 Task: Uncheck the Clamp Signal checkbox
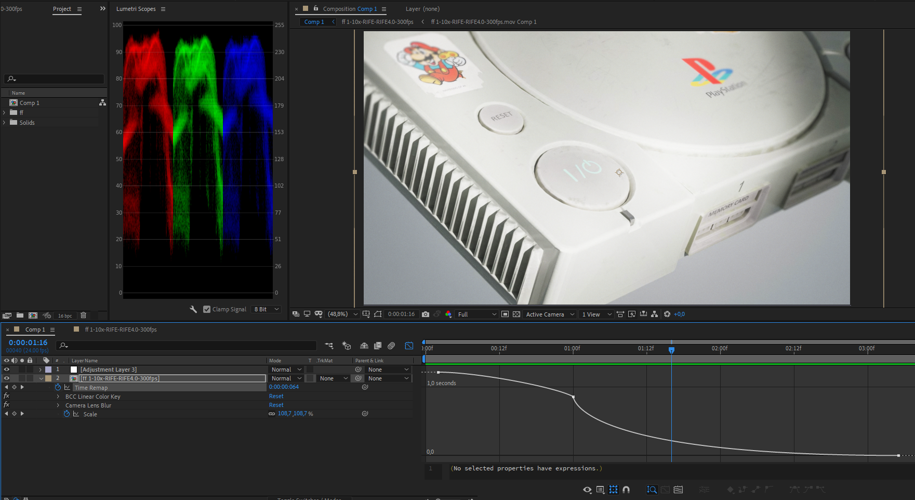pos(207,309)
